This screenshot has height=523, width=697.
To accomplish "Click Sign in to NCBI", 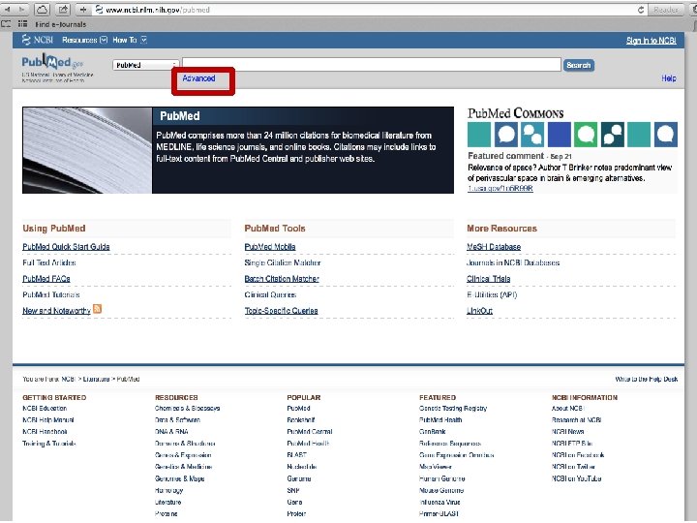I will [652, 41].
